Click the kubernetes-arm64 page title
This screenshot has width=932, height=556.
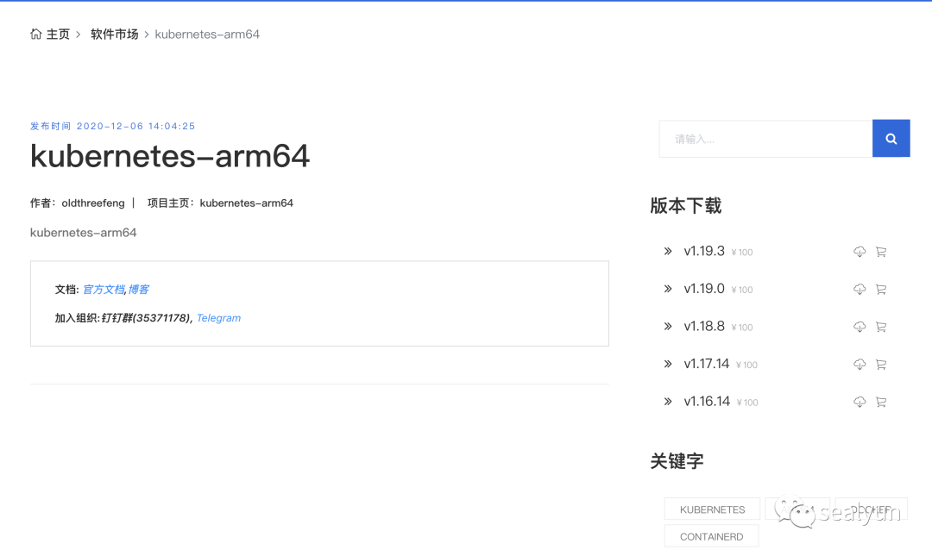169,156
